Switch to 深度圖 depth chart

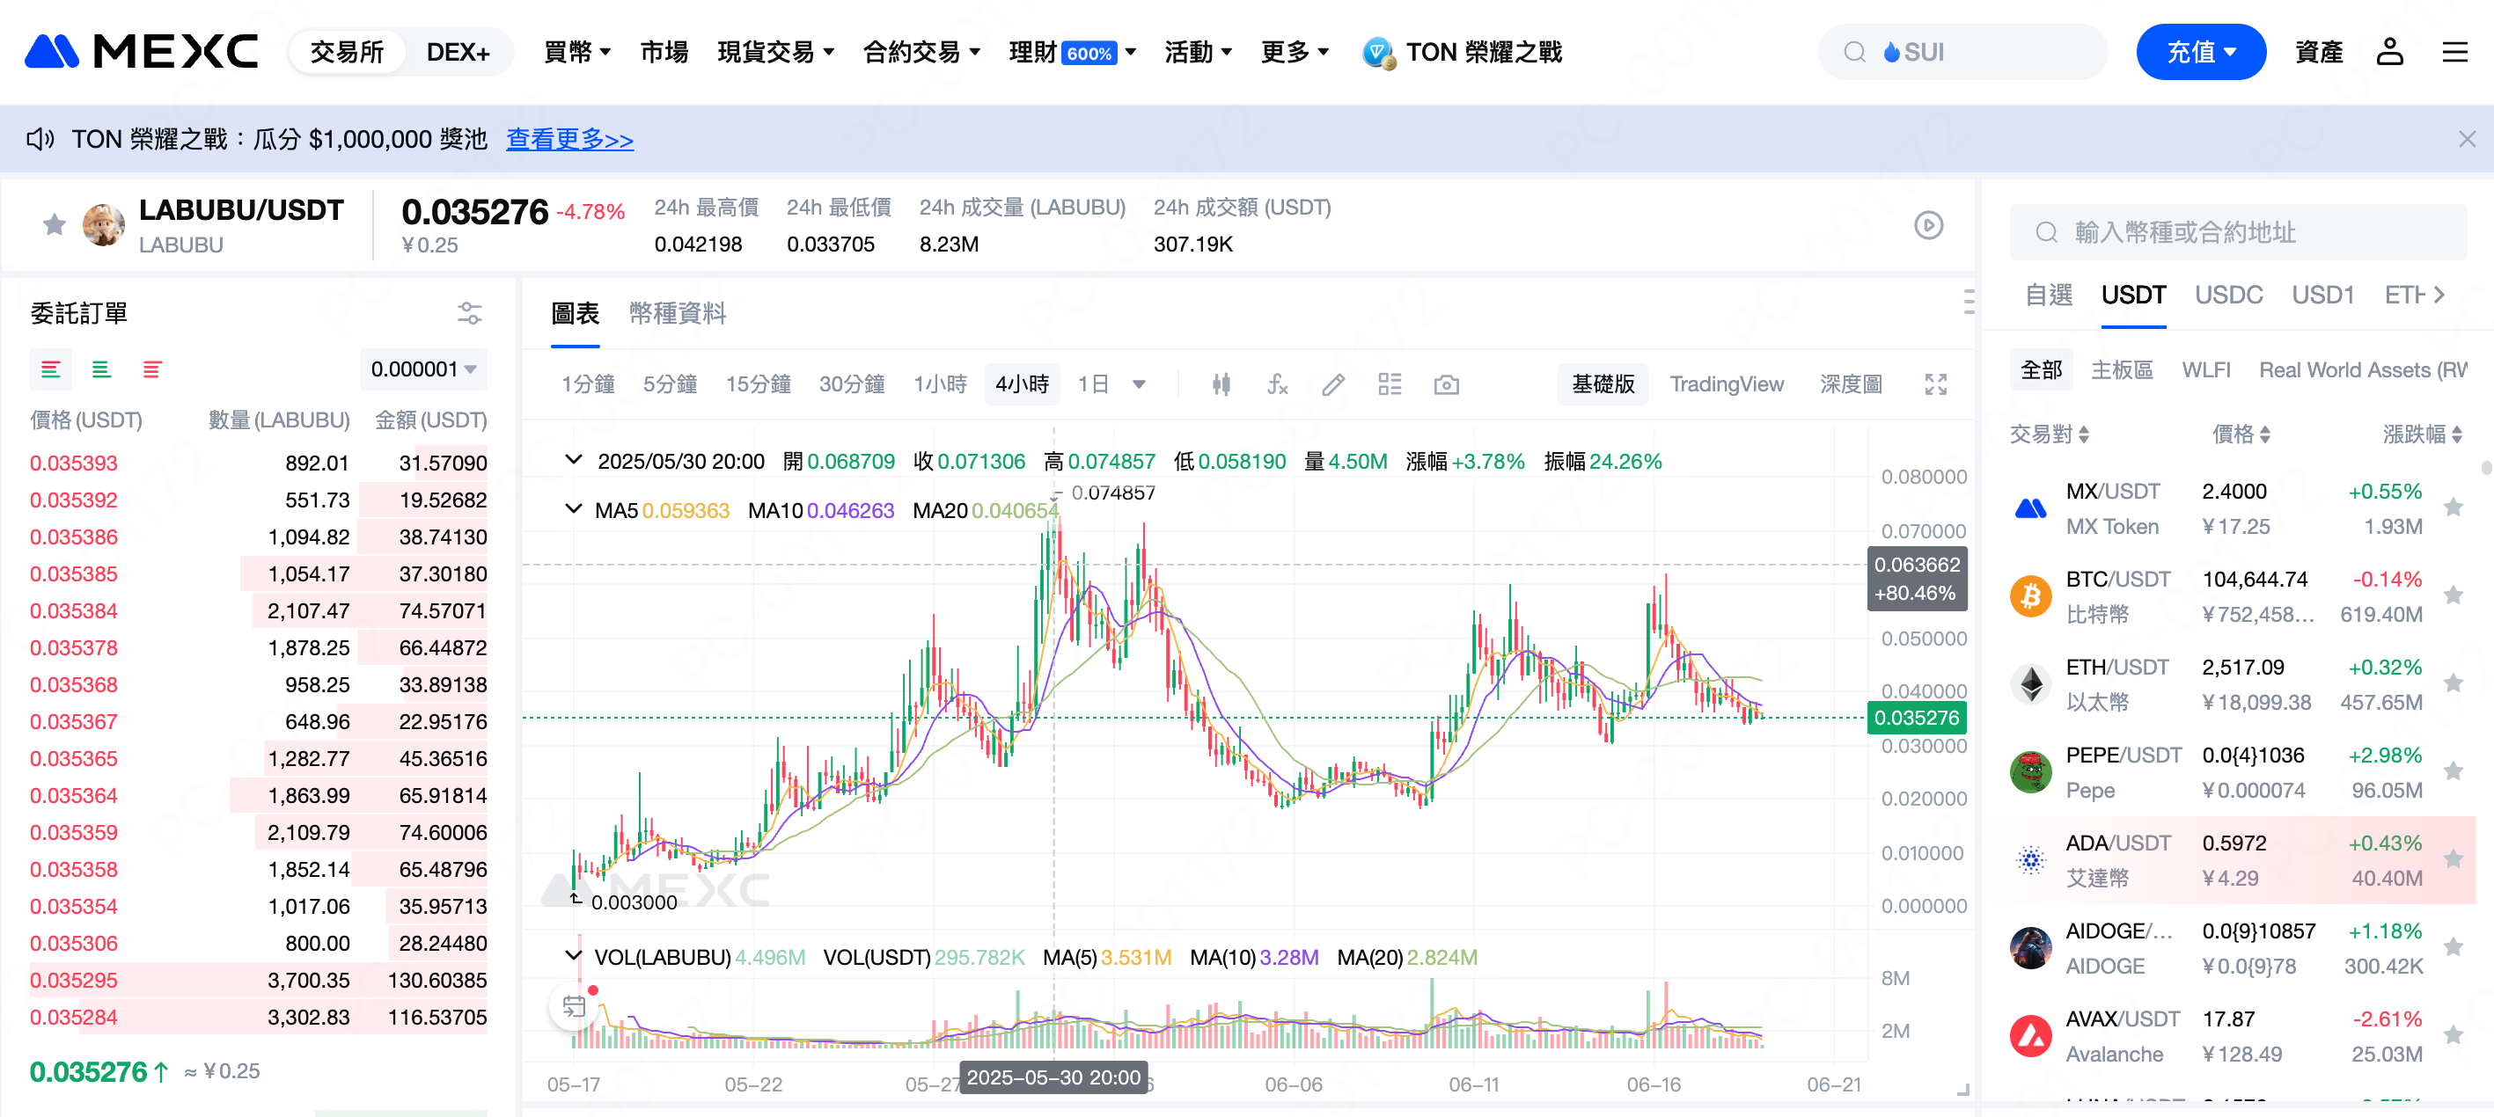[1850, 384]
